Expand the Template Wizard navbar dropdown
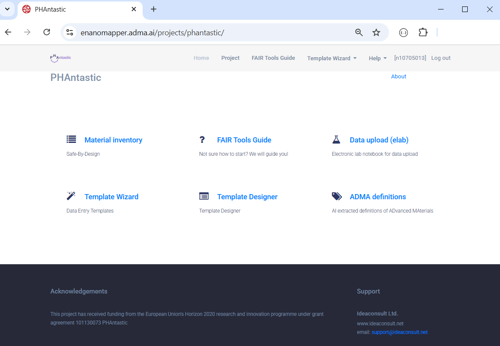500x346 pixels. [x=332, y=58]
